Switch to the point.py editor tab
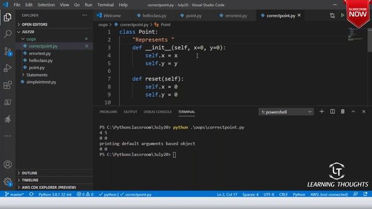Viewport: 372px width, 209px height. tap(194, 16)
